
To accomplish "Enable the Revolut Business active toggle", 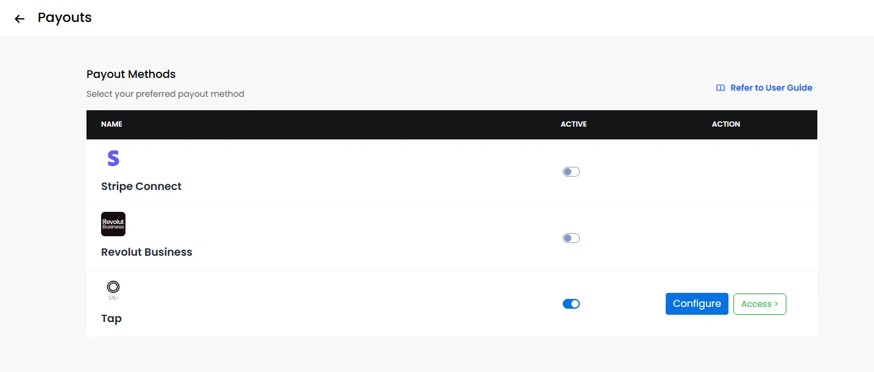I will click(571, 238).
